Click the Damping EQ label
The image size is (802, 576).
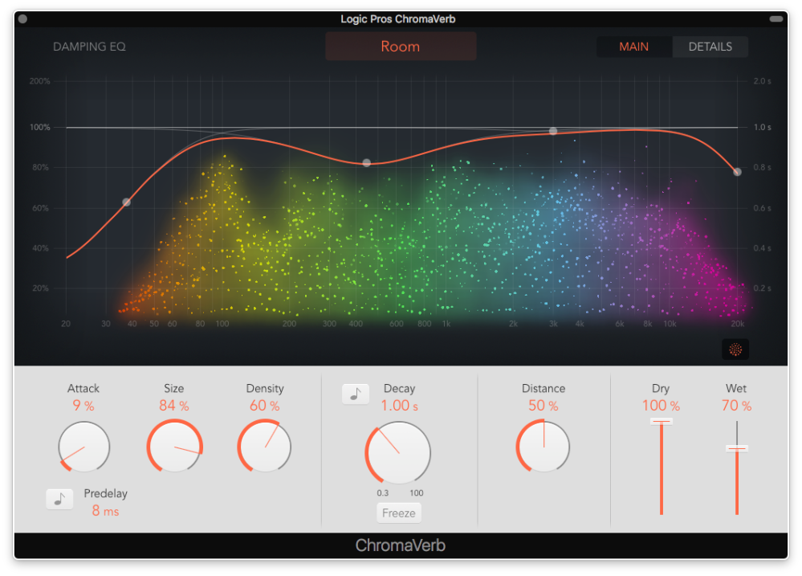(89, 47)
